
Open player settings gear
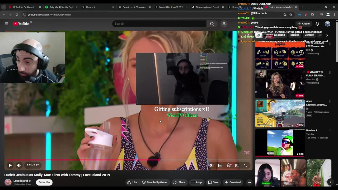[229, 165]
